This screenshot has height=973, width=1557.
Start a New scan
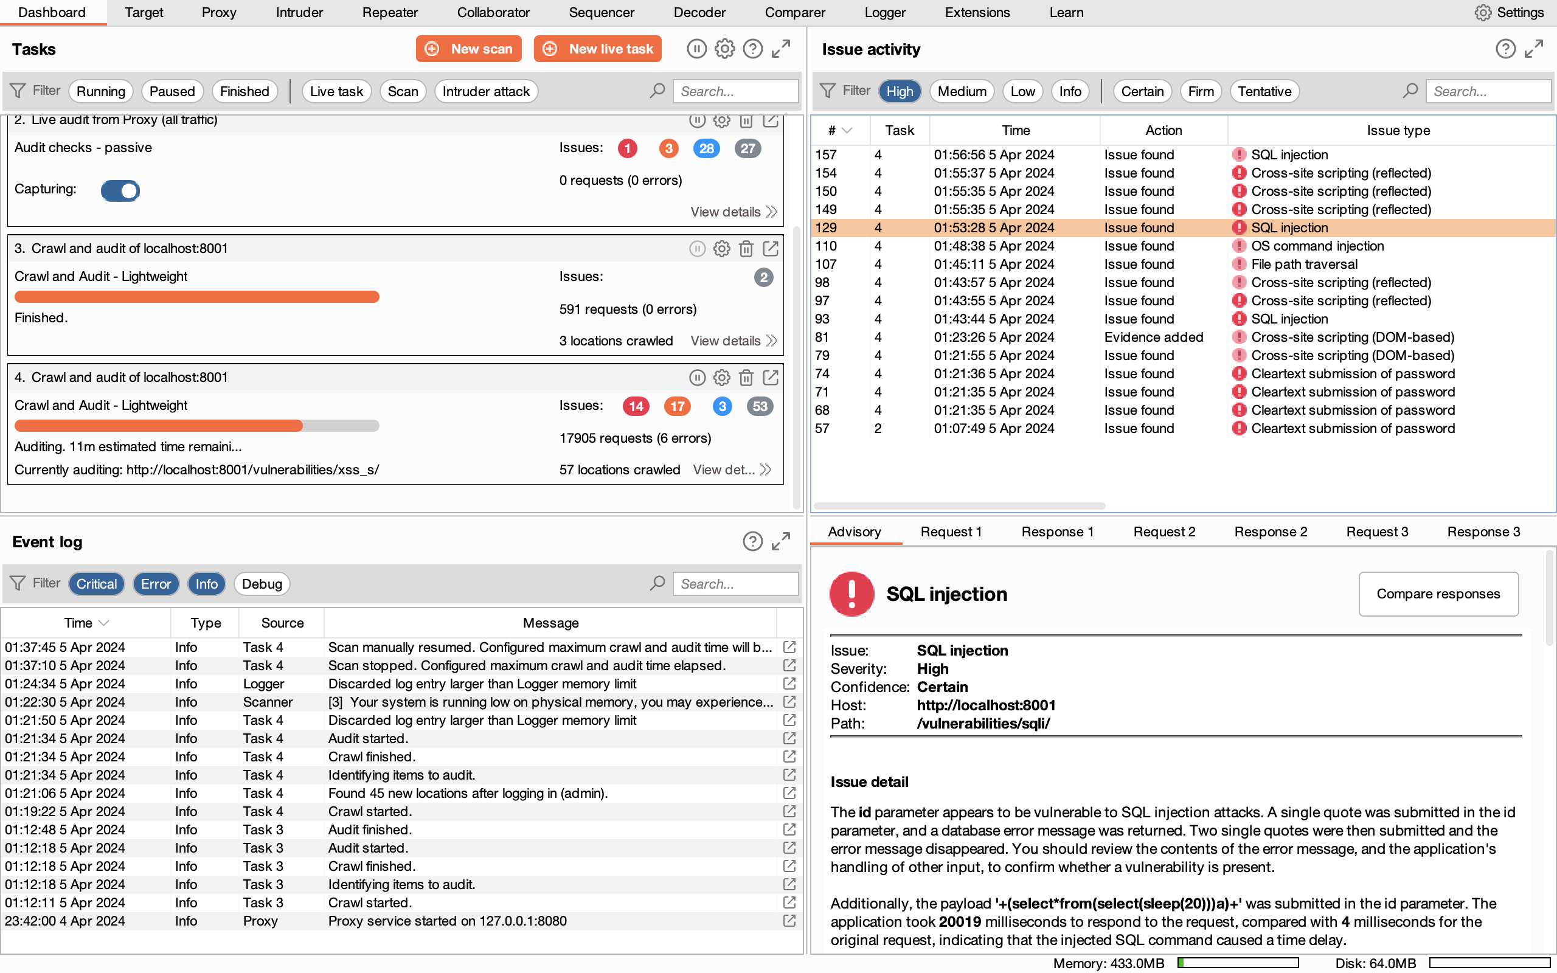tap(468, 48)
